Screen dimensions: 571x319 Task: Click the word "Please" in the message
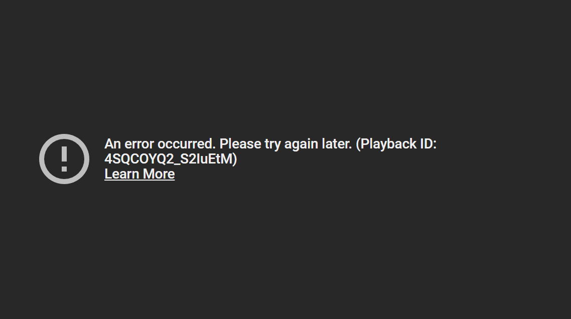(240, 144)
